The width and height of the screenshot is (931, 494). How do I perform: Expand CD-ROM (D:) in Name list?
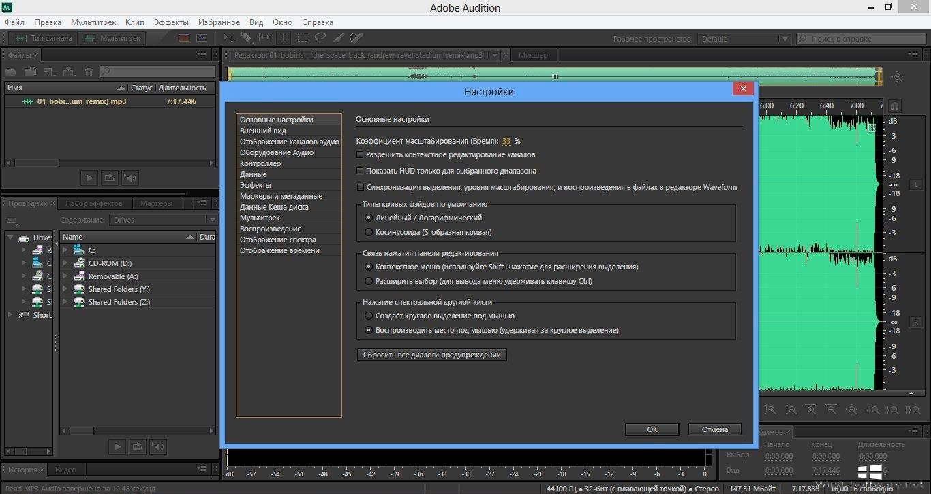coord(66,263)
